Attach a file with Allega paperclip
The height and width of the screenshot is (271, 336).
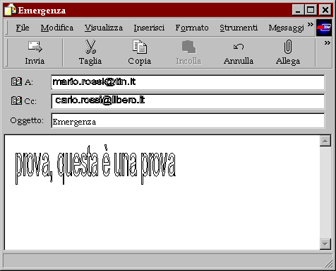pos(288,53)
